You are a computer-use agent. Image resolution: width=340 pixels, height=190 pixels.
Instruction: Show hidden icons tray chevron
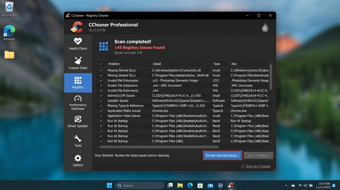286,186
